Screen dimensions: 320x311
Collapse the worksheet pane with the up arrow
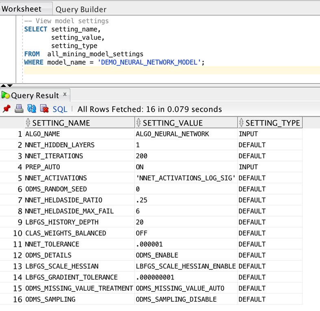pyautogui.click(x=4, y=86)
